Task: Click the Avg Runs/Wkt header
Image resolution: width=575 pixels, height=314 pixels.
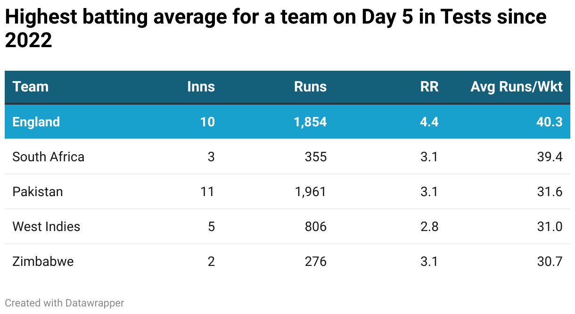Action: (516, 87)
